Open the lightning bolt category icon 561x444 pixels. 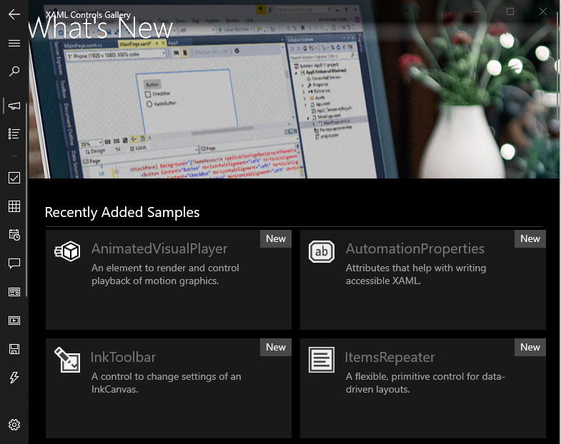point(14,378)
